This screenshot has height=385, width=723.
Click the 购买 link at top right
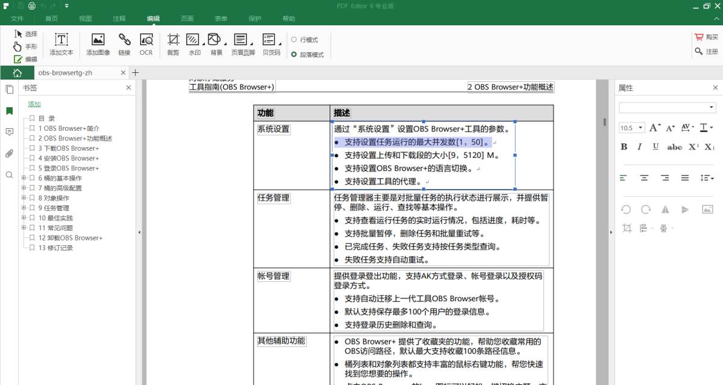(x=709, y=36)
